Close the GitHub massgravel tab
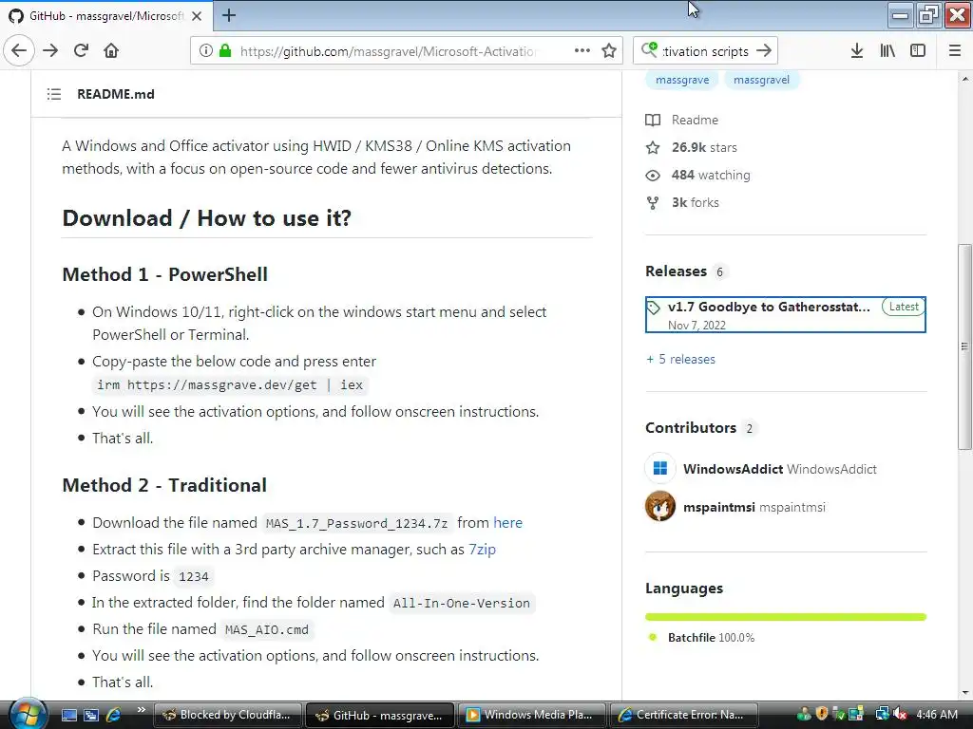Image resolution: width=973 pixels, height=729 pixels. point(197,16)
